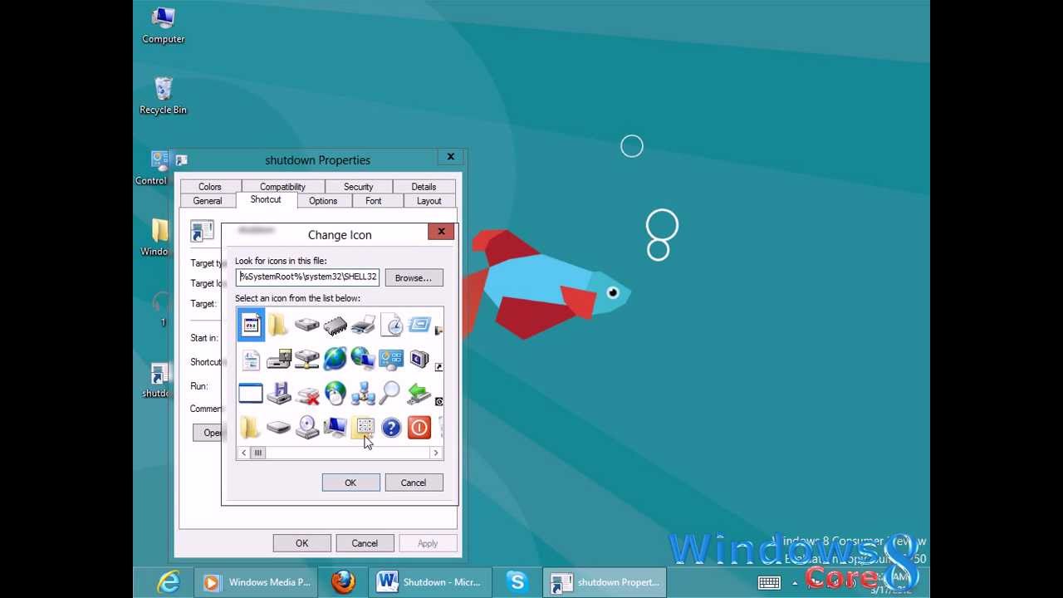Open the Details tab
This screenshot has width=1063, height=598.
click(x=424, y=187)
